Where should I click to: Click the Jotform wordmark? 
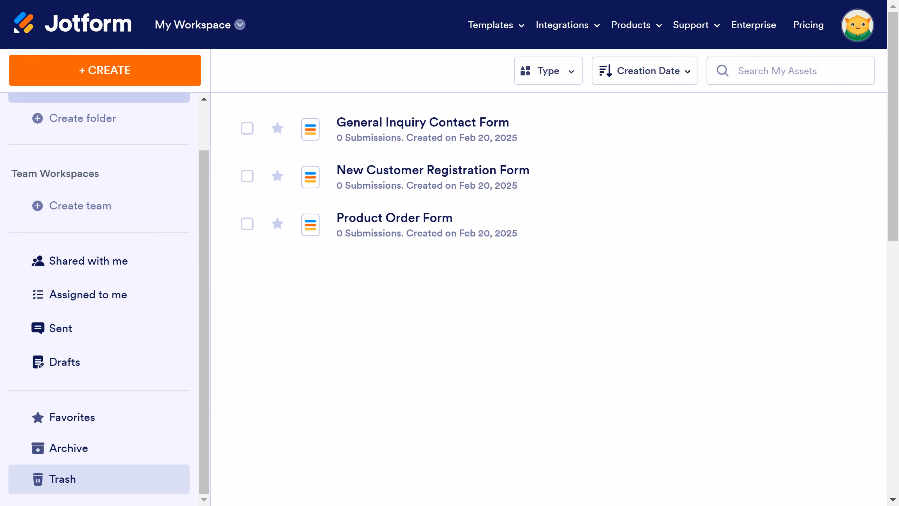point(88,24)
